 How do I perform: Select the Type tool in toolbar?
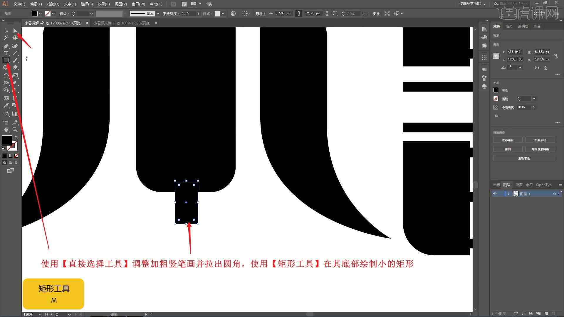5,53
